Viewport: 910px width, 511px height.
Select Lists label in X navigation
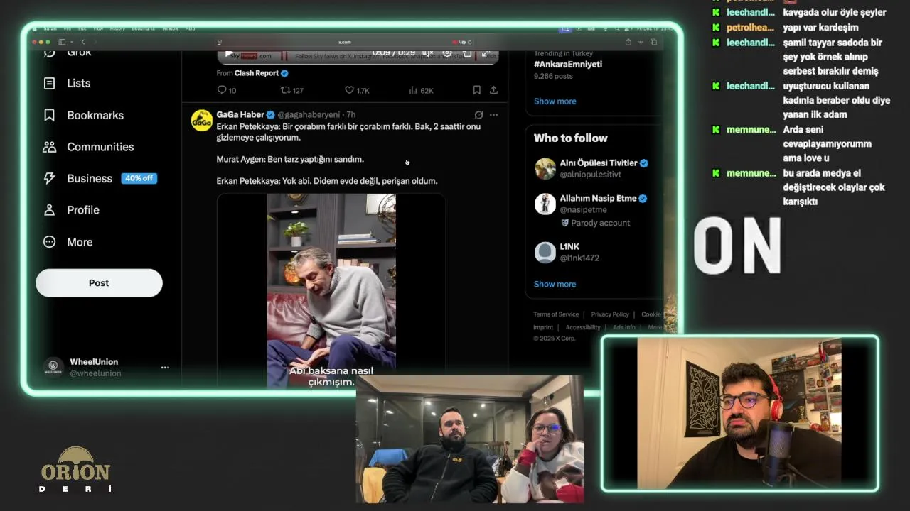(x=79, y=83)
